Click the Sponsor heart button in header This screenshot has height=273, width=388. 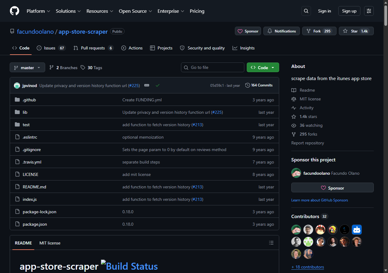248,31
